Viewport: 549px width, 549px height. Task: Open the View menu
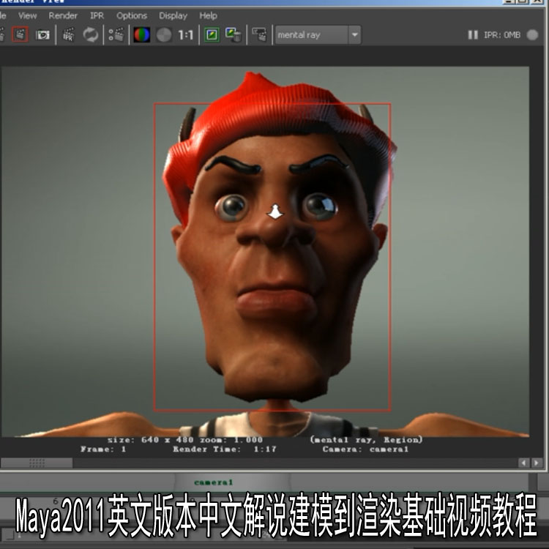[x=27, y=16]
